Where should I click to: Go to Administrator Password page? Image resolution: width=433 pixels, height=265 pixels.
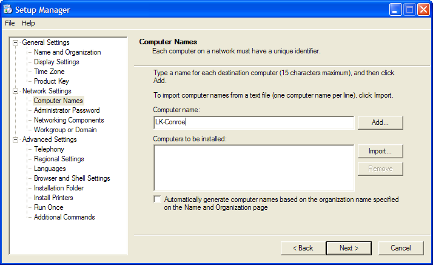[67, 110]
